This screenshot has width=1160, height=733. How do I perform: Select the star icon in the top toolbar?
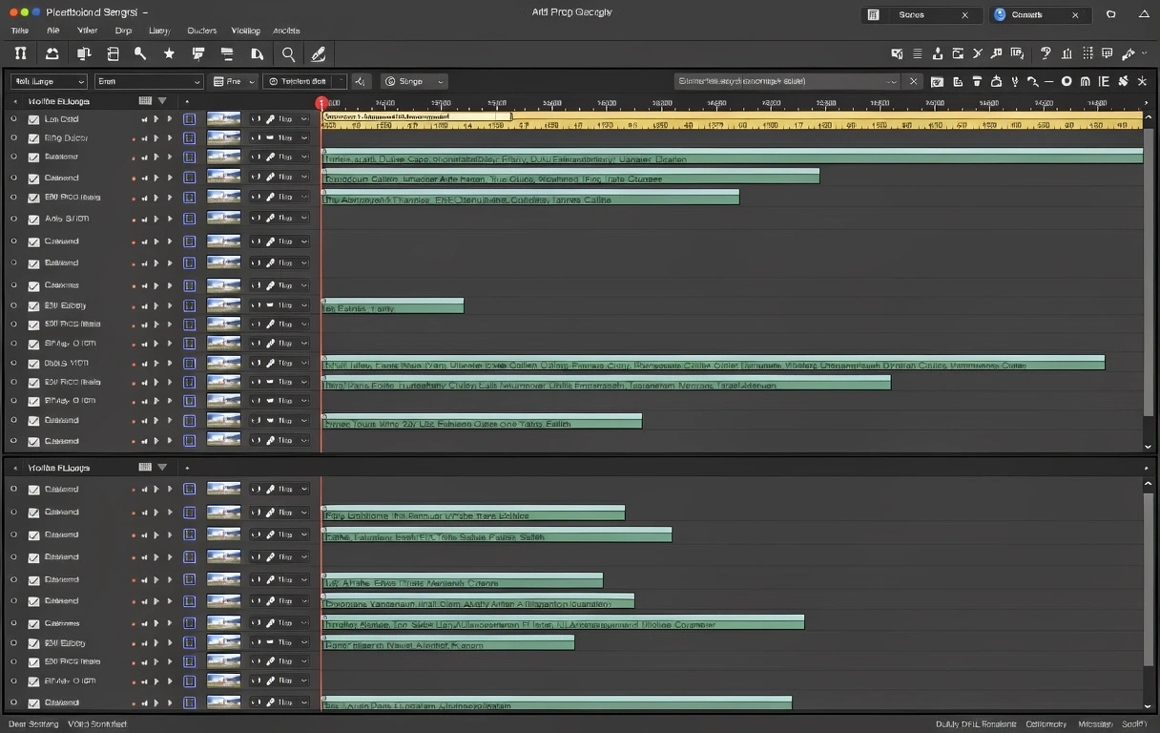(x=169, y=54)
